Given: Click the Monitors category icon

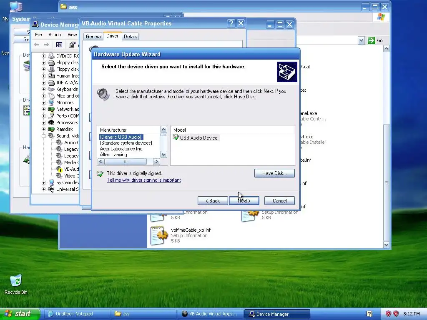Looking at the screenshot, I should click(51, 102).
